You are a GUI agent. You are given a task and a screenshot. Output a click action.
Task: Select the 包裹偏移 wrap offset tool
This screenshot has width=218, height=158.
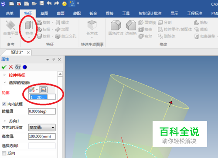(x=205, y=36)
